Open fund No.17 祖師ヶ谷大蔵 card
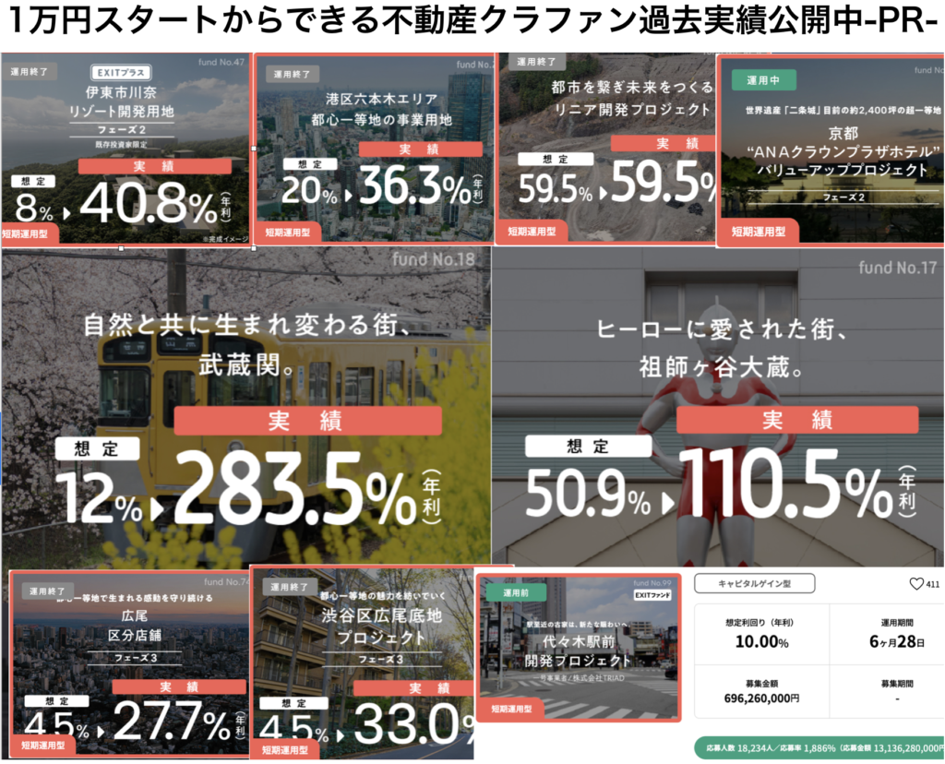The width and height of the screenshot is (945, 764). point(720,406)
